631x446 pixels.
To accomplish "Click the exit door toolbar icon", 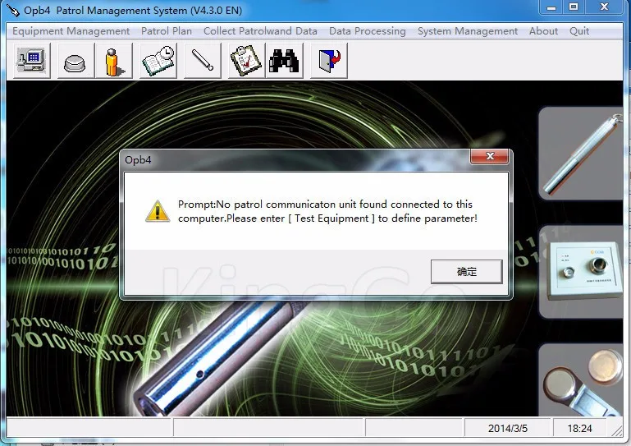I will (329, 61).
